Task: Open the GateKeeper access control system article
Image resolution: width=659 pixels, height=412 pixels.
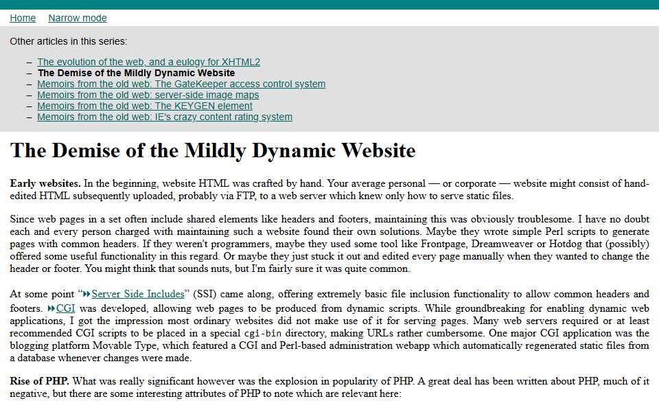Action: [181, 84]
